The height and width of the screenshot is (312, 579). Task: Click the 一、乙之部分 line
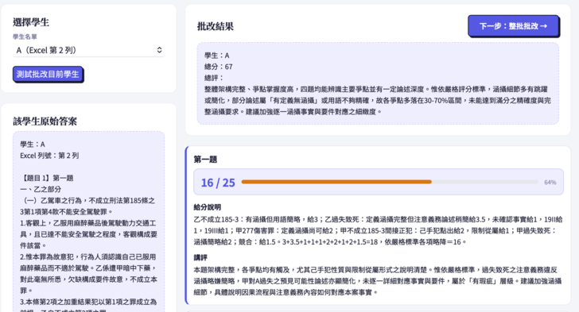(x=41, y=189)
